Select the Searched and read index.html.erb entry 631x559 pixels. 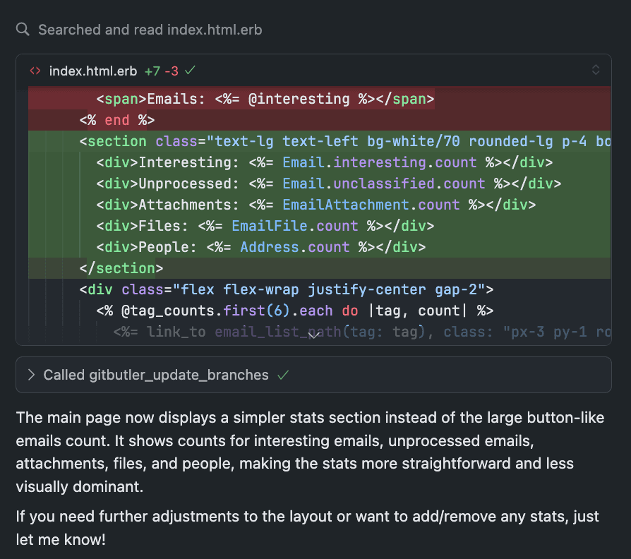[150, 30]
